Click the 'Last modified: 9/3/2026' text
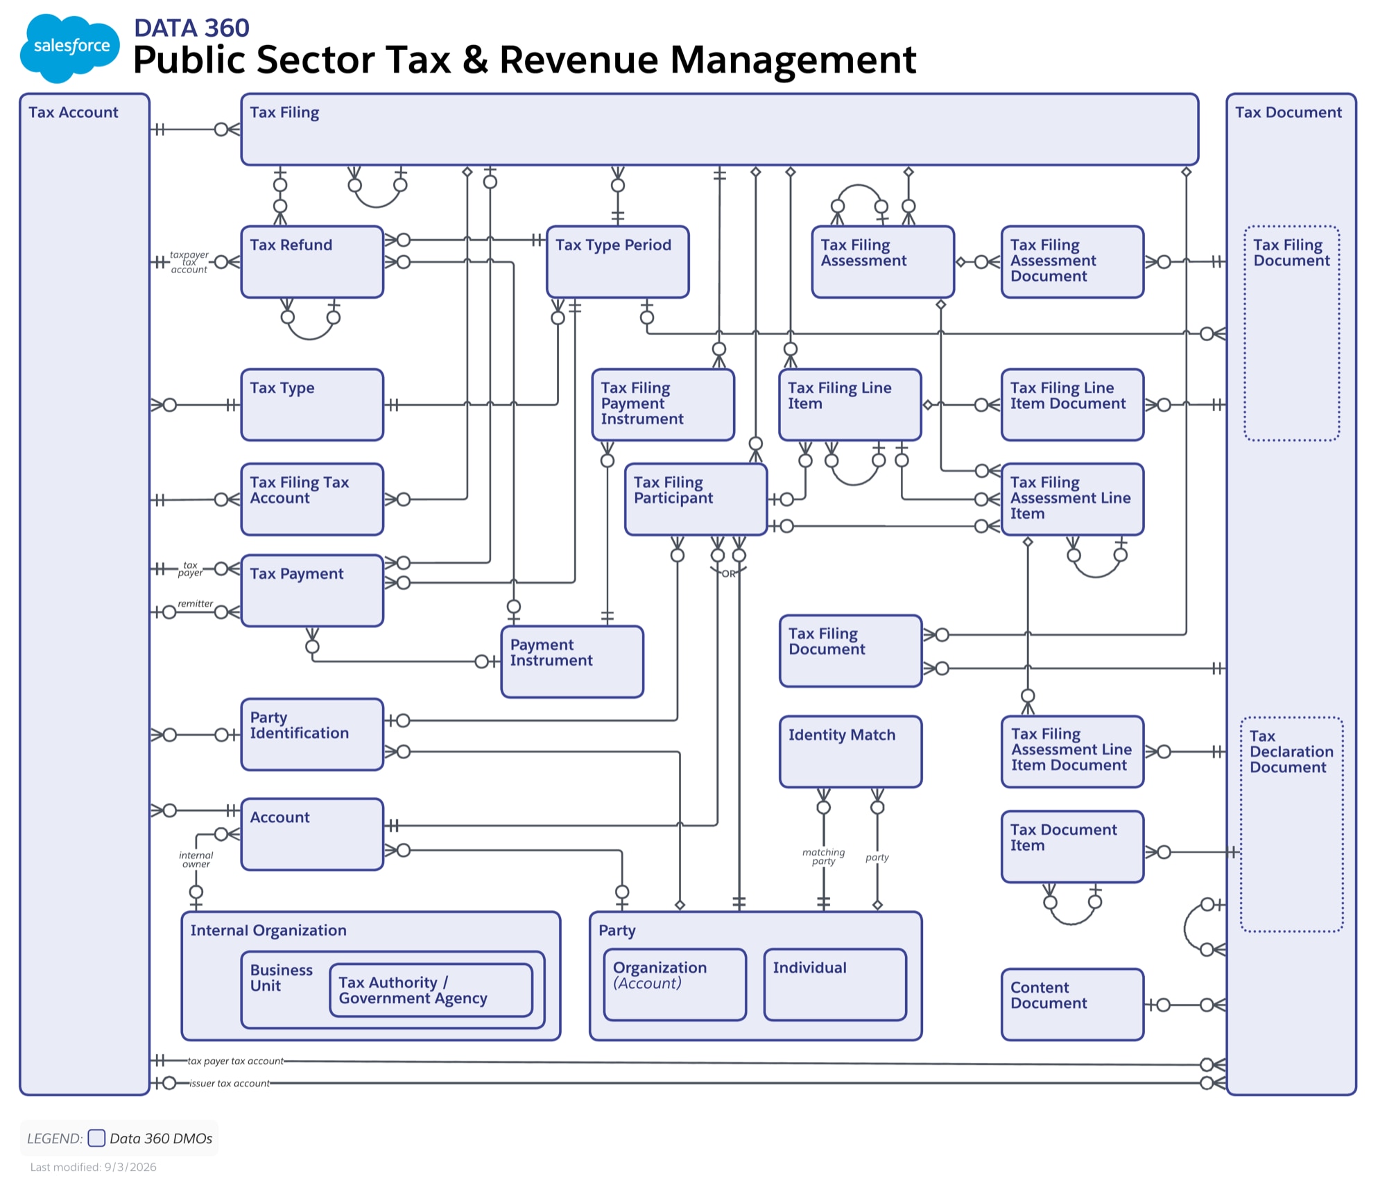This screenshot has width=1387, height=1189. (93, 1167)
